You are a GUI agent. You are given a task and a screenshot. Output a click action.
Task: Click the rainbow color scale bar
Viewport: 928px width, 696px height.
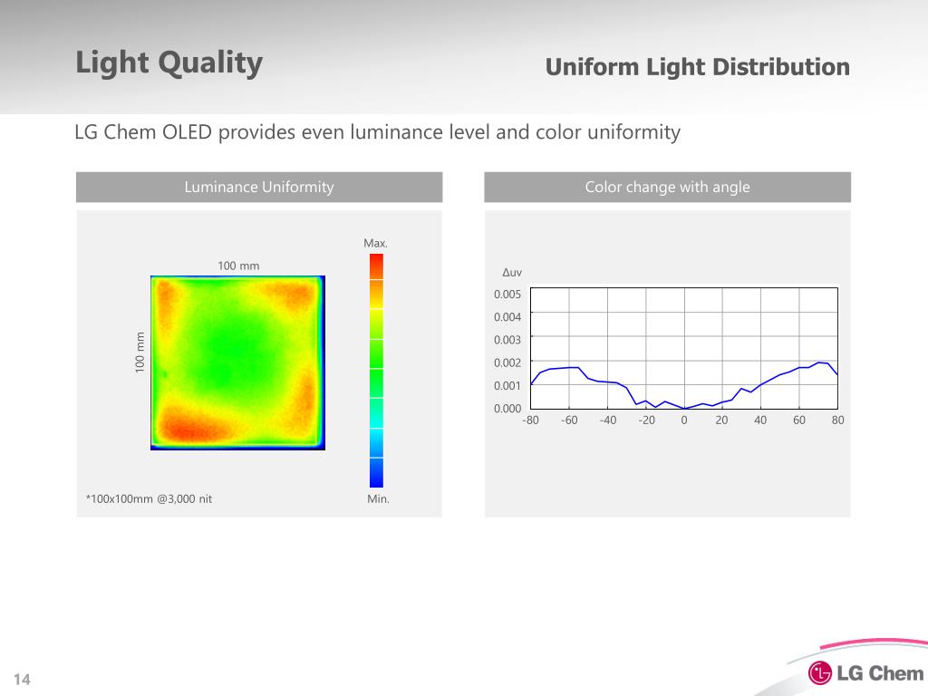click(376, 371)
